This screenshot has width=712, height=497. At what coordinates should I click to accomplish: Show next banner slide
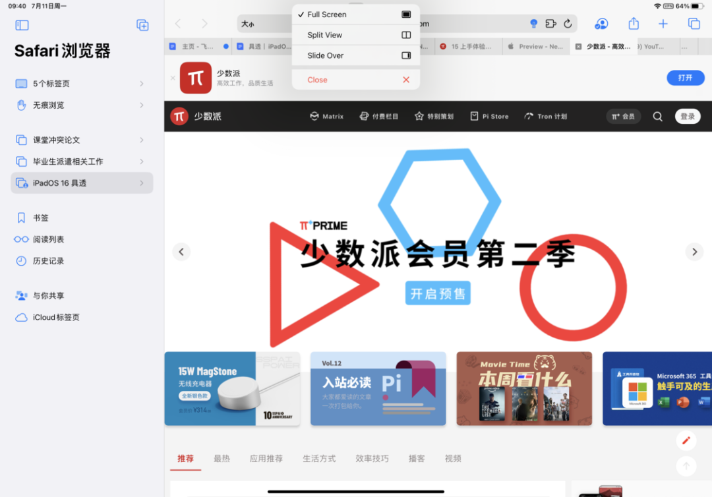point(694,251)
